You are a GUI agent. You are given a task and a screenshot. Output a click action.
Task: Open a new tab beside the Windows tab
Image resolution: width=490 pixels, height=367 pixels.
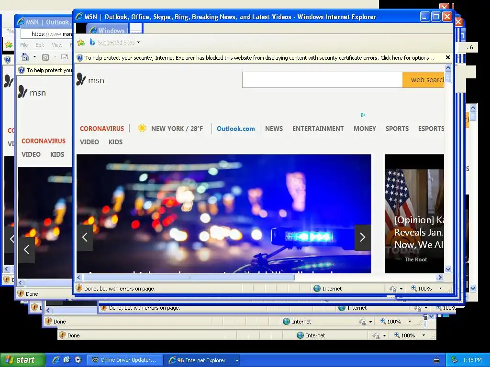[135, 29]
